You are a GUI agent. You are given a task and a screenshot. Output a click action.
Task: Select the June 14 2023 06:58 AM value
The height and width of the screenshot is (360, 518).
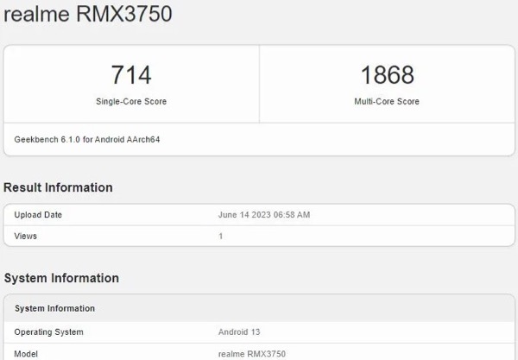click(264, 215)
